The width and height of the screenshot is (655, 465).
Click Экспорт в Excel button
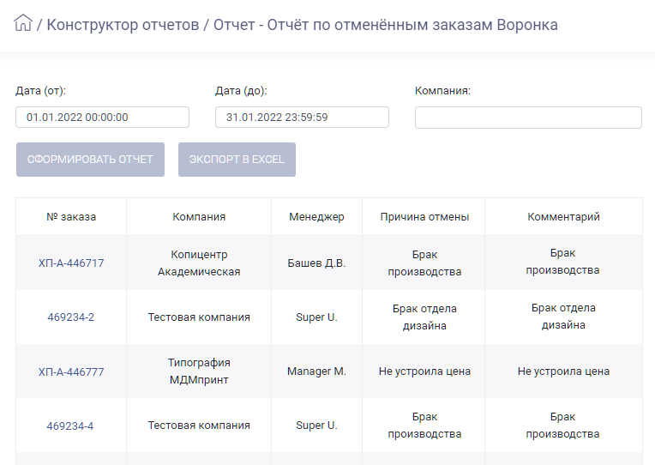click(237, 160)
